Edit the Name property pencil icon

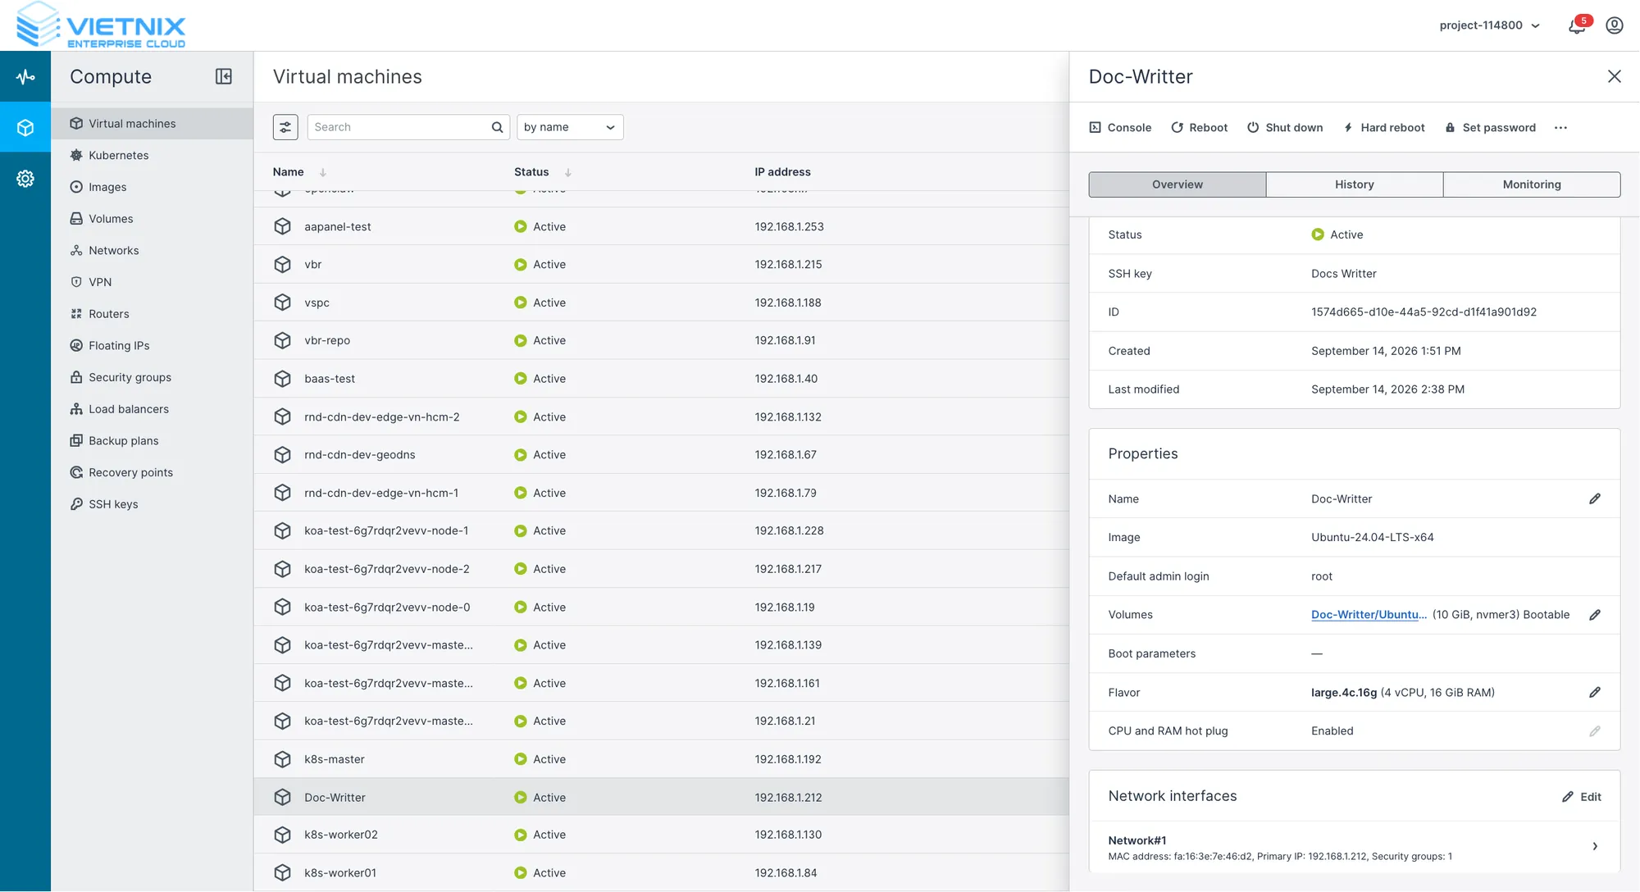coord(1595,498)
